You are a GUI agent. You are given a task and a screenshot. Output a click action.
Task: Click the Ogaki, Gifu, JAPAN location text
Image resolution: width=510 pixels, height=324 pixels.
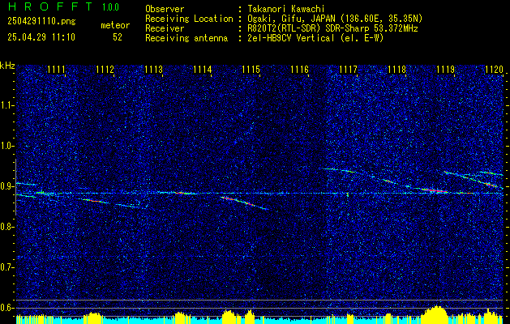[335, 19]
